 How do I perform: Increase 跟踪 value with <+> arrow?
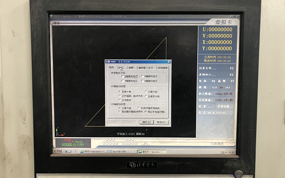228,87
